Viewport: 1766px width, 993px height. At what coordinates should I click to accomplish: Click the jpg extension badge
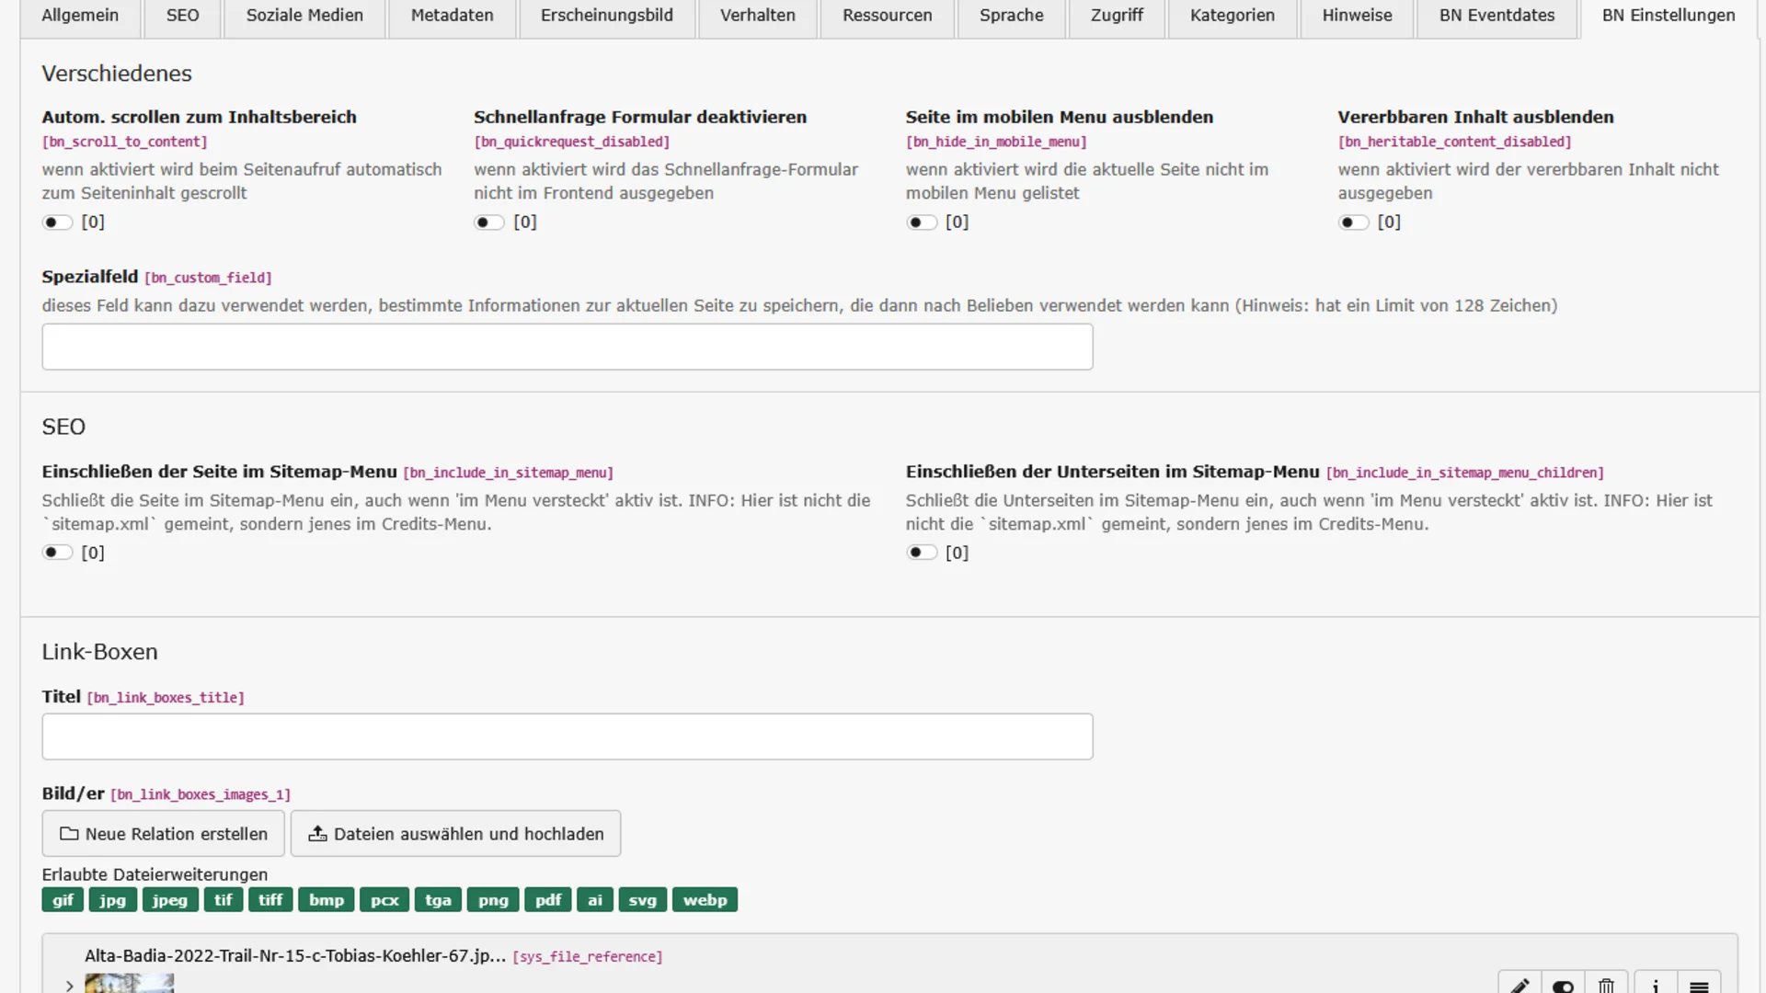(x=113, y=900)
